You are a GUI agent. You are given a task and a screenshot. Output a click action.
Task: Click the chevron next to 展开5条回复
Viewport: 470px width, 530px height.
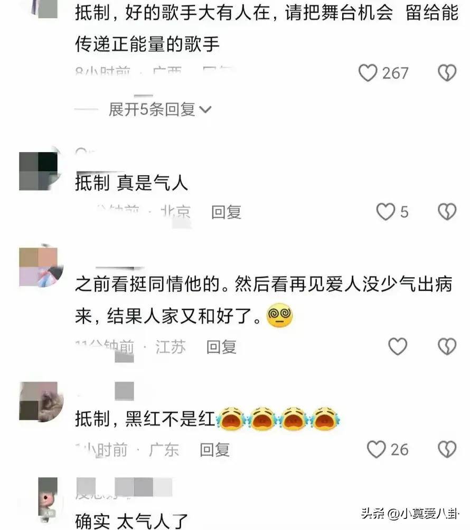(205, 109)
